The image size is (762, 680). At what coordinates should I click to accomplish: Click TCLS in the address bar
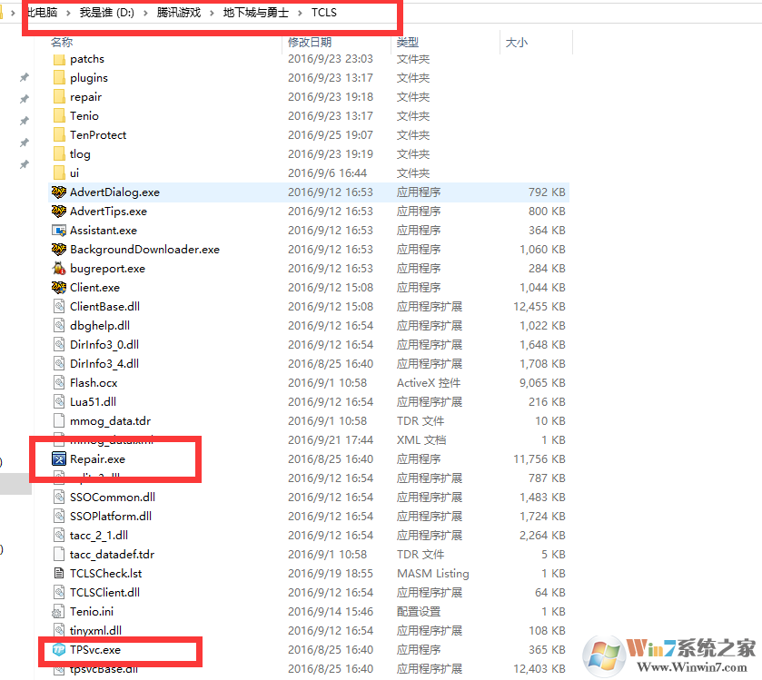323,13
